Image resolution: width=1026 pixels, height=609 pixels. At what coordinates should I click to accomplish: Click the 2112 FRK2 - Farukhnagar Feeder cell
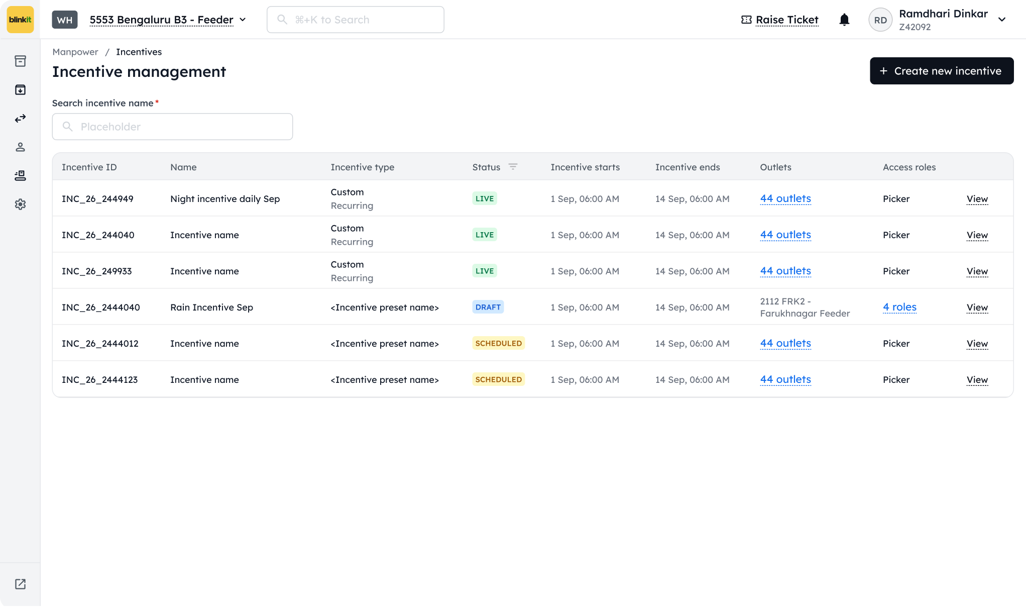pyautogui.click(x=805, y=307)
